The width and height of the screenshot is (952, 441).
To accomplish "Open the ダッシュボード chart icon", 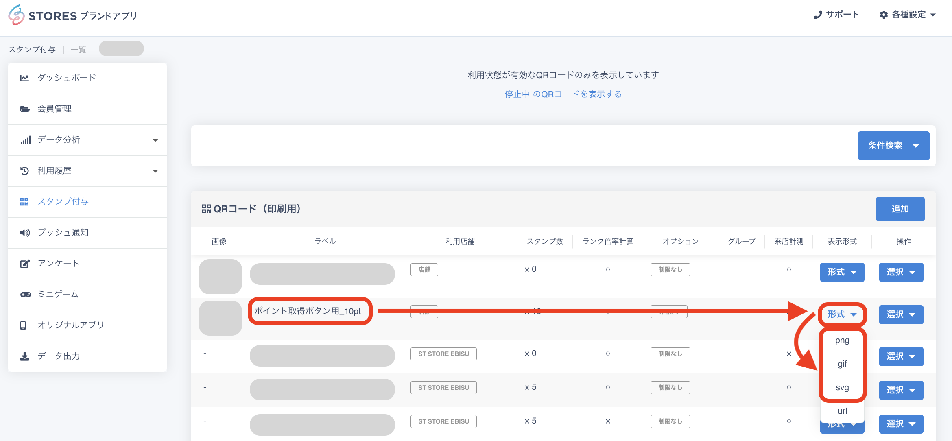I will [25, 78].
